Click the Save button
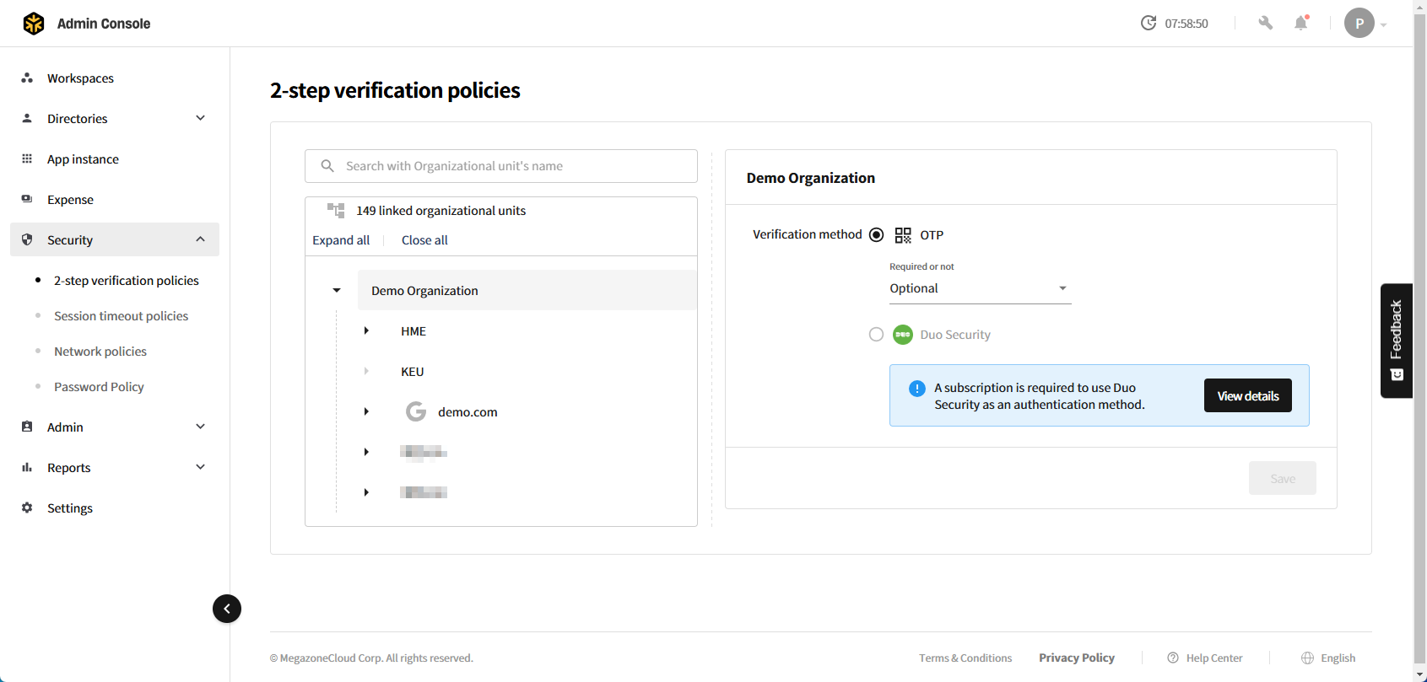1427x682 pixels. pos(1283,478)
